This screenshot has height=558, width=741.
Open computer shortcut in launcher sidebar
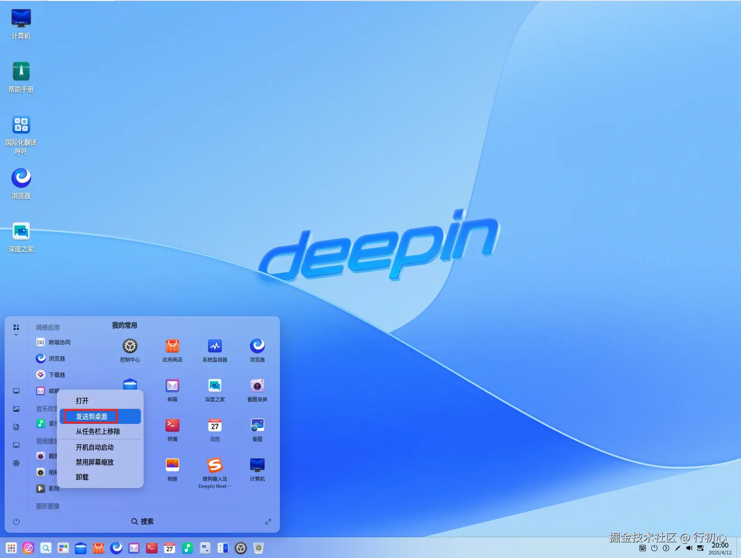coord(16,391)
